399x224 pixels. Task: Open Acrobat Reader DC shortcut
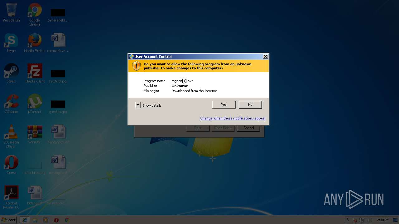click(x=11, y=198)
